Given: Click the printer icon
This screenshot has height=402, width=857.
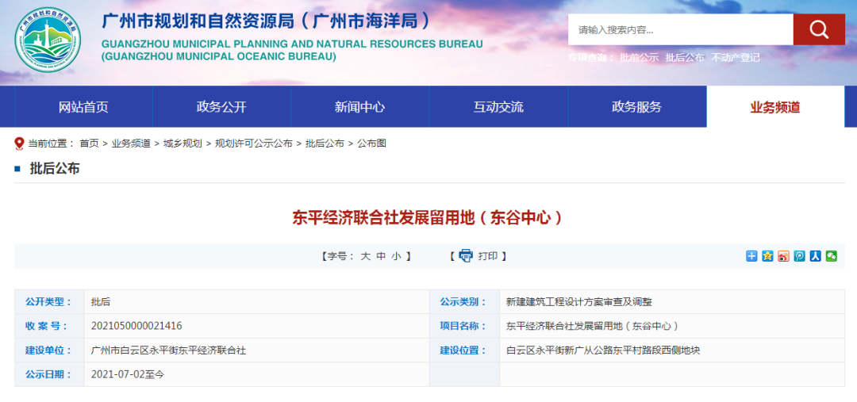Looking at the screenshot, I should (x=466, y=255).
